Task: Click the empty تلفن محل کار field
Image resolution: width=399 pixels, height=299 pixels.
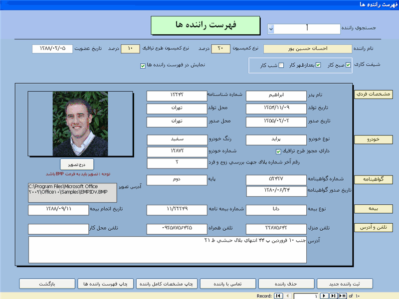Action: pos(58,229)
